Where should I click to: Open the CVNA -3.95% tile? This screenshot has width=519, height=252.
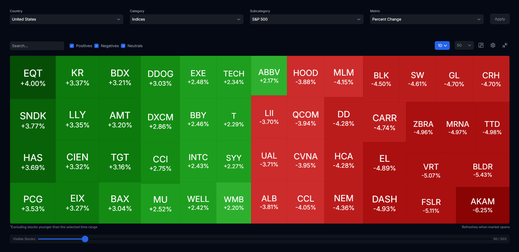click(305, 160)
